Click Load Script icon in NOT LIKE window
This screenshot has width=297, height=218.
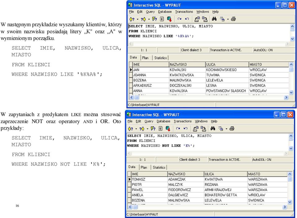(196, 129)
